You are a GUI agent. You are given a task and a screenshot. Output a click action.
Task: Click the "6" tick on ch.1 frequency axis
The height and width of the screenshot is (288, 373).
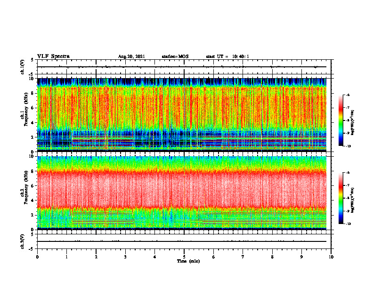[33, 108]
